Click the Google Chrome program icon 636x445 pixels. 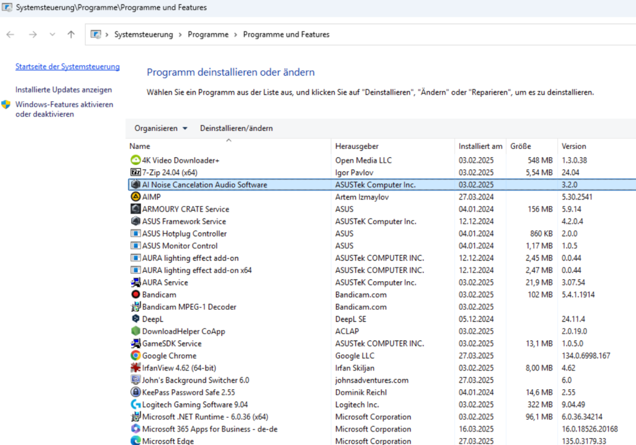[136, 356]
